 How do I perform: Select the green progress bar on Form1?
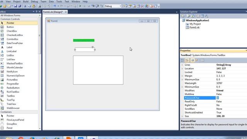pyautogui.click(x=84, y=40)
